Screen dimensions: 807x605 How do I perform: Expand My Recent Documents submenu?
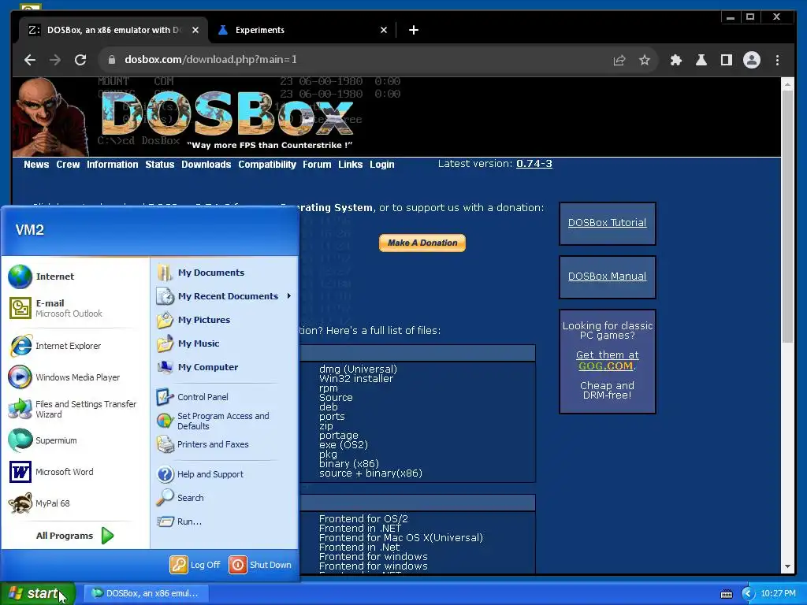(224, 296)
